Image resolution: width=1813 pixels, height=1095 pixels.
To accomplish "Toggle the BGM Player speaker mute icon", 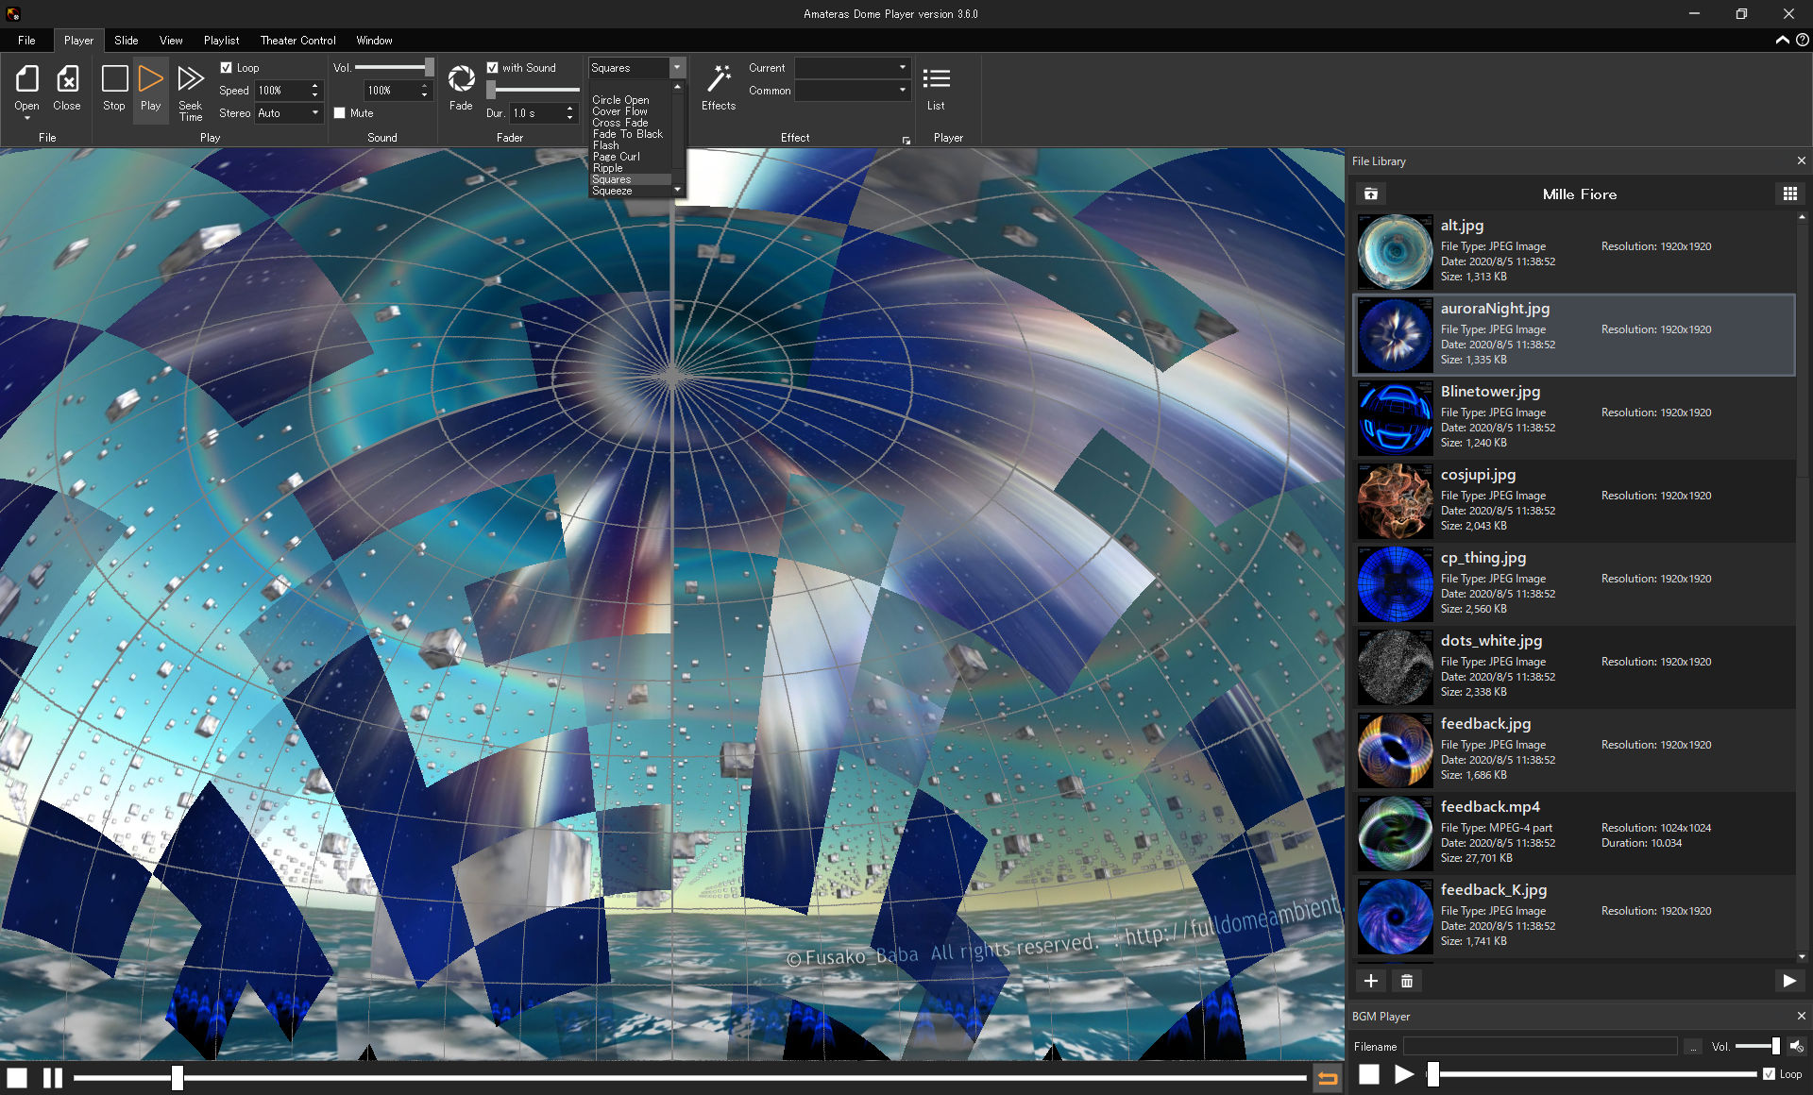I will point(1796,1046).
